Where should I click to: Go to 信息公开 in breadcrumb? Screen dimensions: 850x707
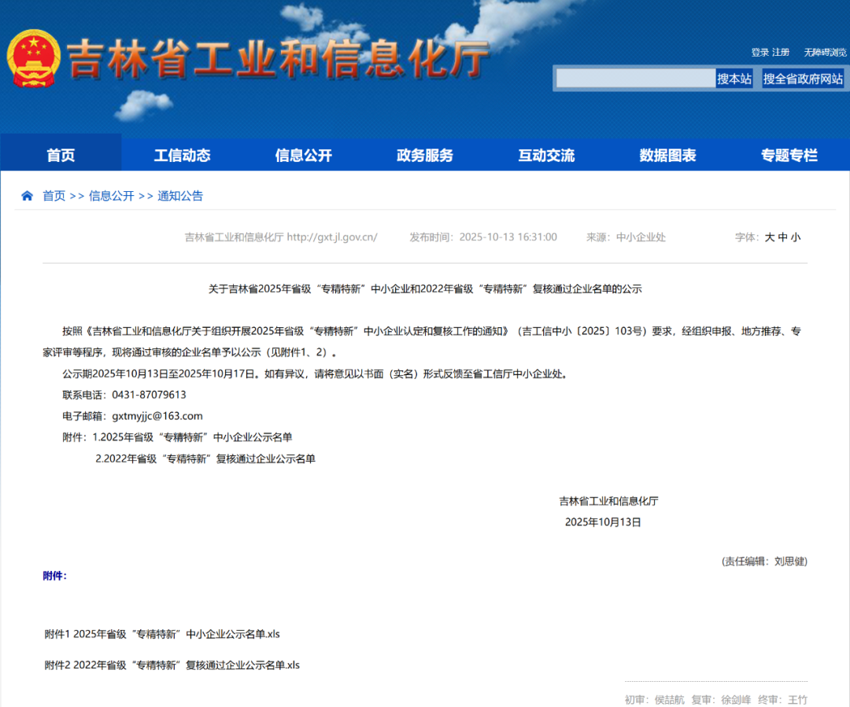point(111,196)
